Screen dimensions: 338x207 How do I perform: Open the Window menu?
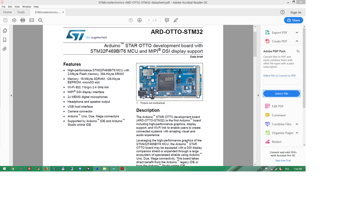click(26, 7)
